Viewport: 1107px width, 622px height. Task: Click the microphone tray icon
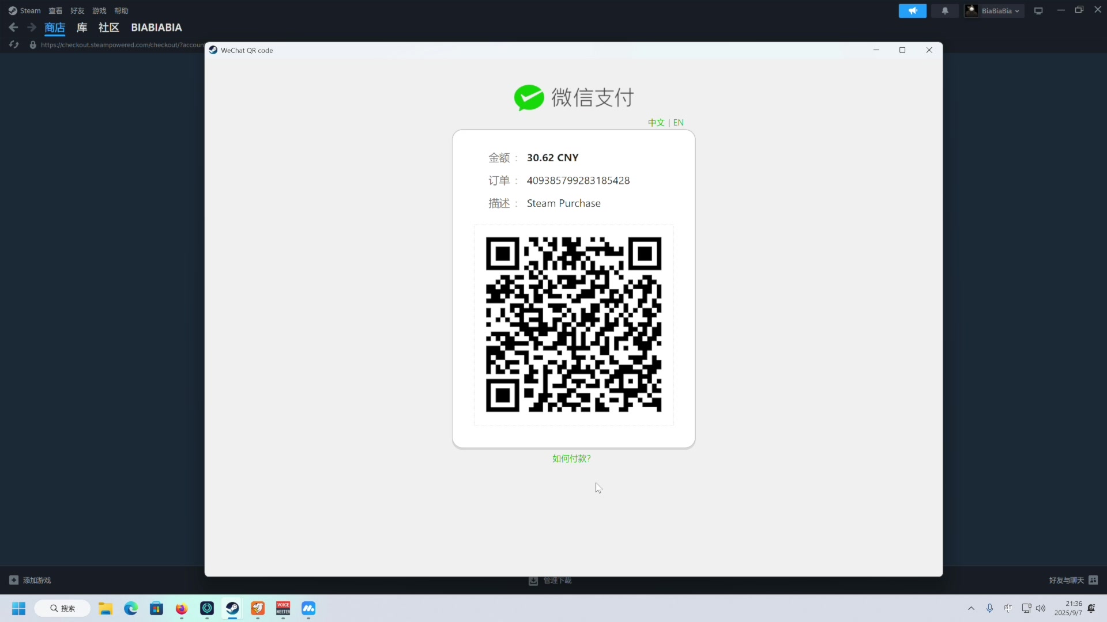click(989, 608)
